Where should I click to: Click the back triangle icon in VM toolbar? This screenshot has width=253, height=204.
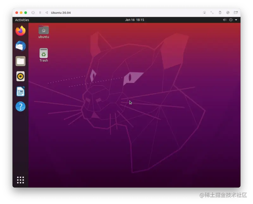click(x=46, y=13)
